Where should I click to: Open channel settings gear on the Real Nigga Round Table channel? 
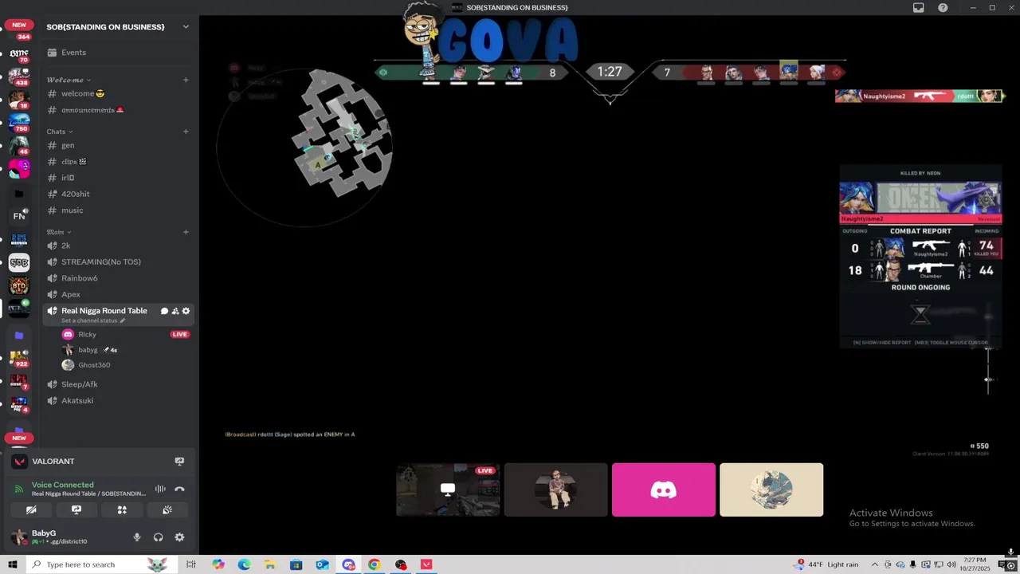(186, 311)
